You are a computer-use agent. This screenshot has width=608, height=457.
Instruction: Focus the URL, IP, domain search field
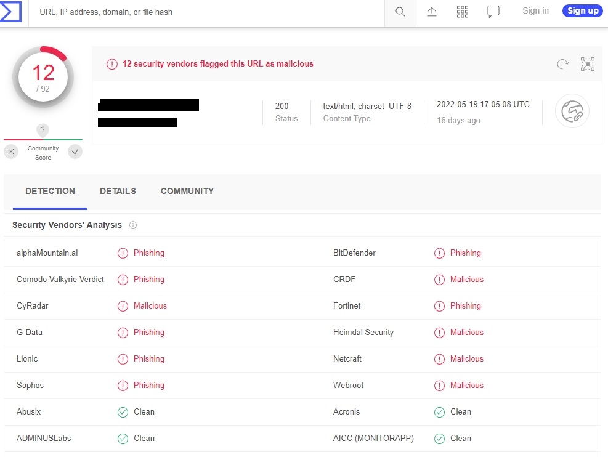pyautogui.click(x=206, y=12)
